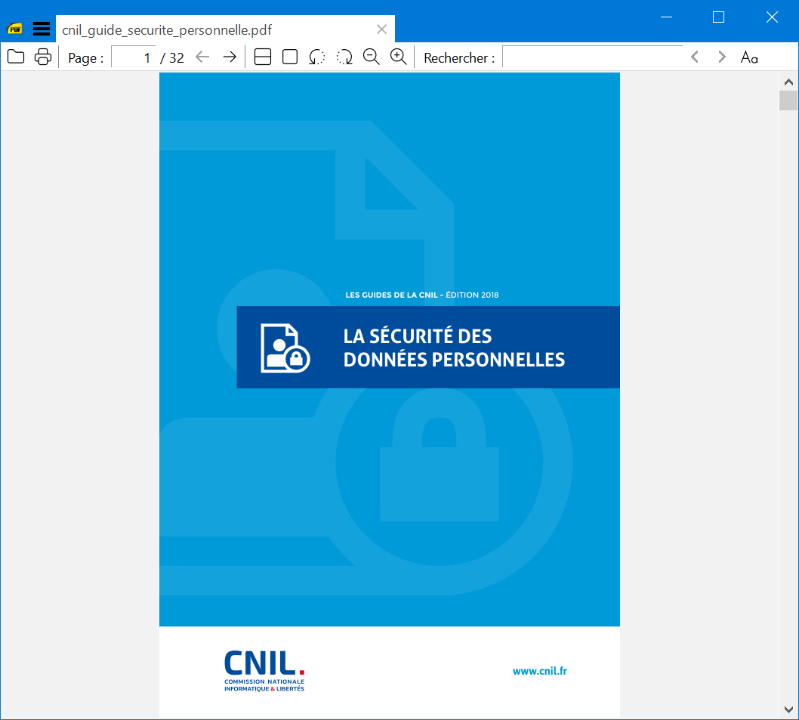Close the window

pos(772,17)
